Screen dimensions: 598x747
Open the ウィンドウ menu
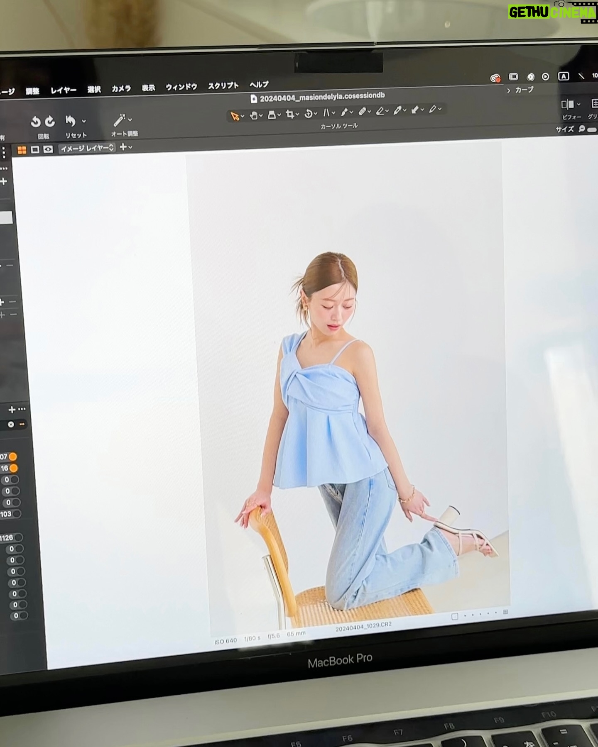[181, 87]
